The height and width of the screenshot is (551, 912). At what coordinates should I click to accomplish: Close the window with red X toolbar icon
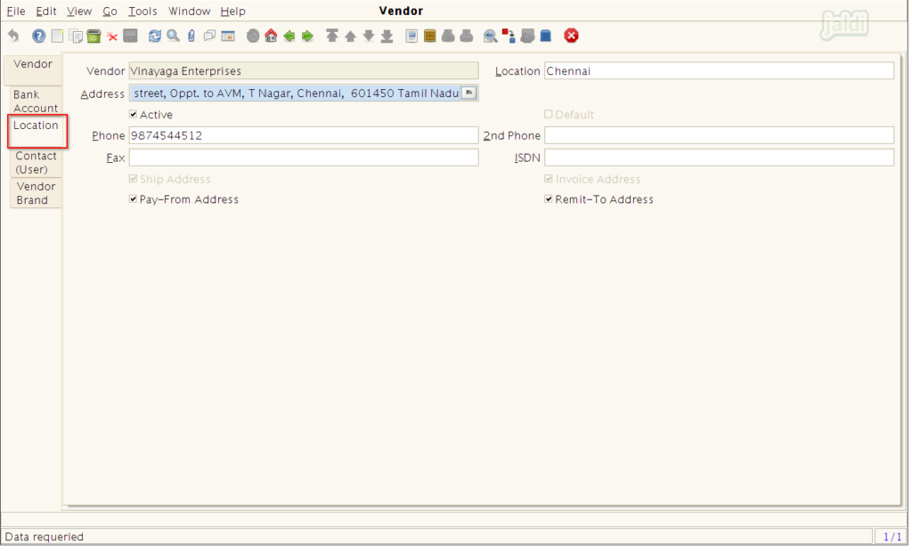click(x=571, y=36)
